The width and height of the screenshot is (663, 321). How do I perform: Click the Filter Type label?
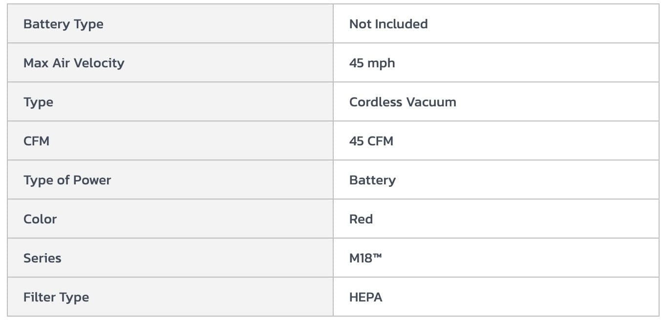coord(56,297)
